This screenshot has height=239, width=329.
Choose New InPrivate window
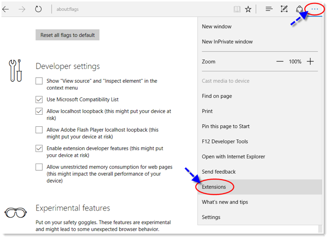(x=227, y=42)
